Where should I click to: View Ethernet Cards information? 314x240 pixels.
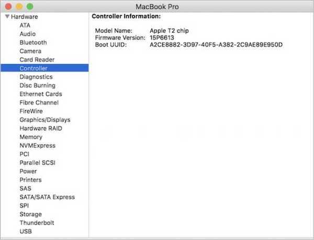pos(41,94)
